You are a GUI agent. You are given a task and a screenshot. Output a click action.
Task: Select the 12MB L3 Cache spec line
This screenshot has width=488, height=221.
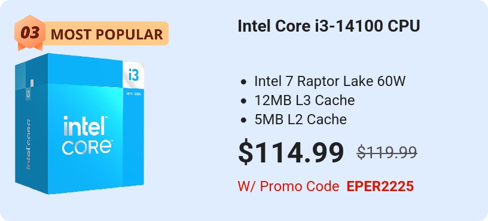pos(304,100)
